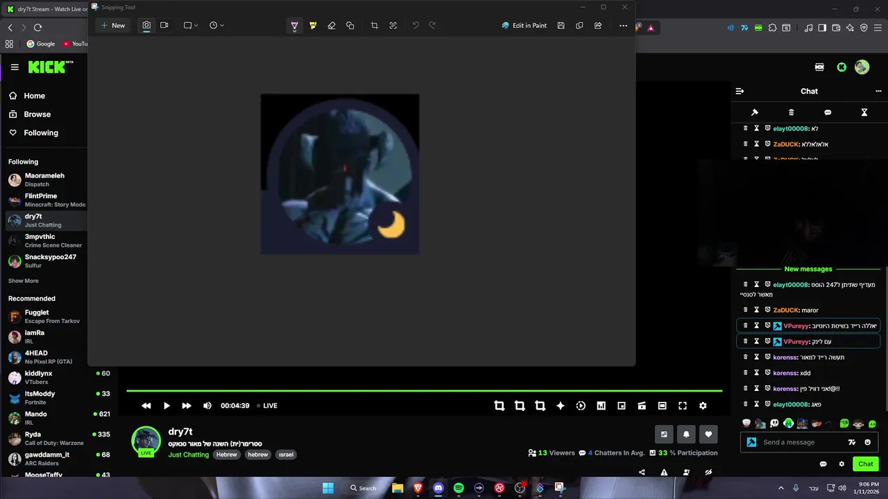Click the trash icon in chat toolbar
This screenshot has height=499, width=888.
(x=792, y=112)
